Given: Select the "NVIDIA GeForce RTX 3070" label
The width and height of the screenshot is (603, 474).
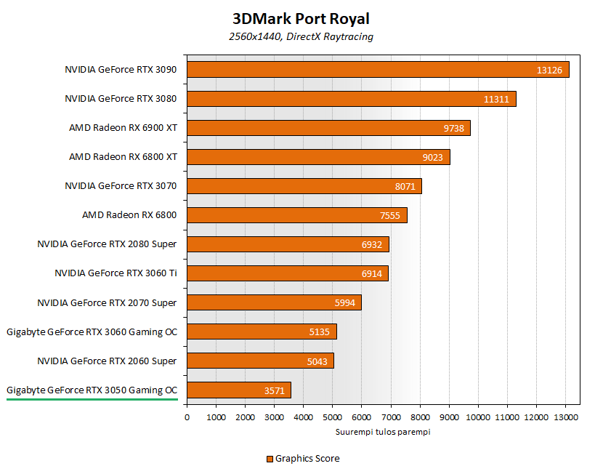Looking at the screenshot, I should point(121,186).
